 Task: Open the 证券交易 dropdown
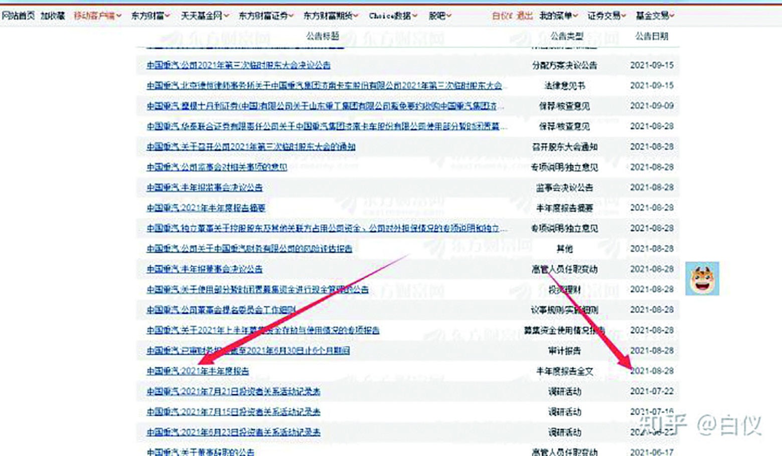click(604, 15)
